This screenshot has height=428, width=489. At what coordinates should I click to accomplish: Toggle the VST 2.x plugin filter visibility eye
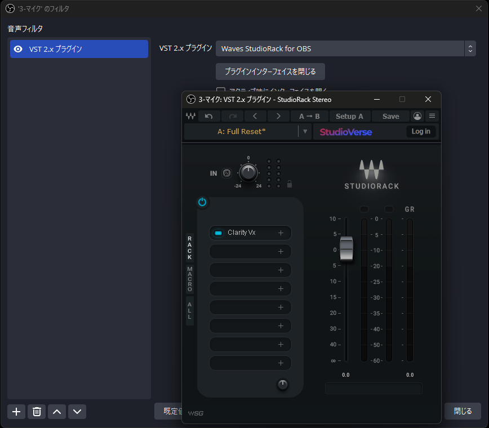[18, 49]
